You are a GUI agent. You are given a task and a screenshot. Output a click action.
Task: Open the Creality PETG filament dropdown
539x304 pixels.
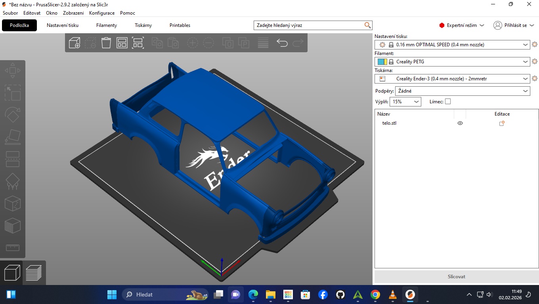(x=452, y=62)
